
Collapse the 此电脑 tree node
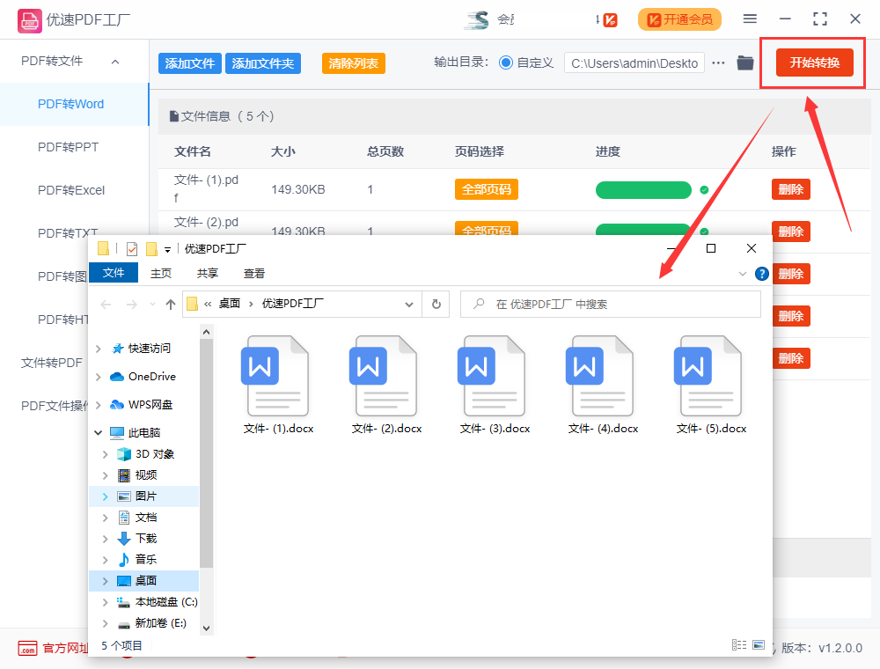99,433
